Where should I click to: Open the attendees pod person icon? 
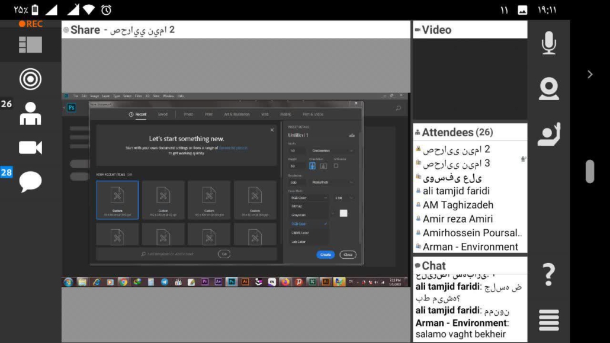[30, 113]
